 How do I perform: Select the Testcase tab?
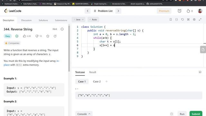click(80, 72)
